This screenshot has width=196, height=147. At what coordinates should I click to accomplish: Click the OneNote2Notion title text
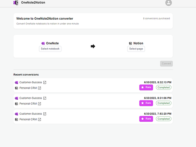coord(33,2)
